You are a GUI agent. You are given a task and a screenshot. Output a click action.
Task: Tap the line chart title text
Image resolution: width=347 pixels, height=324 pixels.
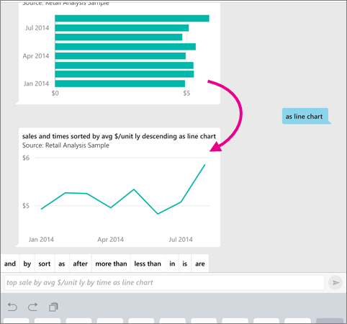pos(119,136)
